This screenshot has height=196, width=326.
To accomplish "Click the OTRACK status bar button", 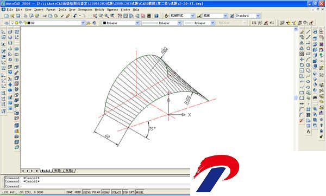I will coord(116,192).
